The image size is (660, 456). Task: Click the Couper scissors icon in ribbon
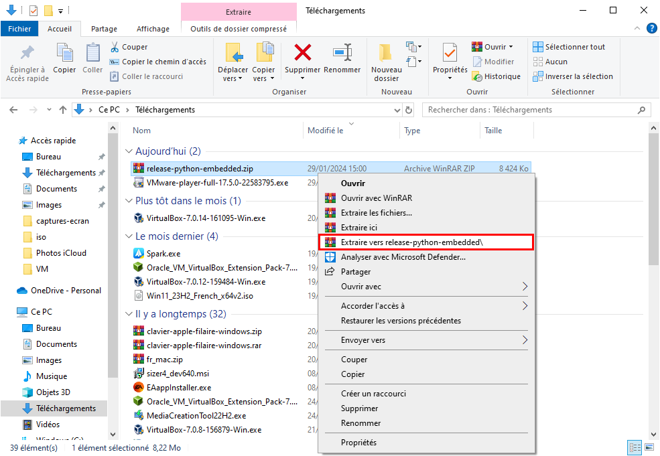tap(114, 47)
